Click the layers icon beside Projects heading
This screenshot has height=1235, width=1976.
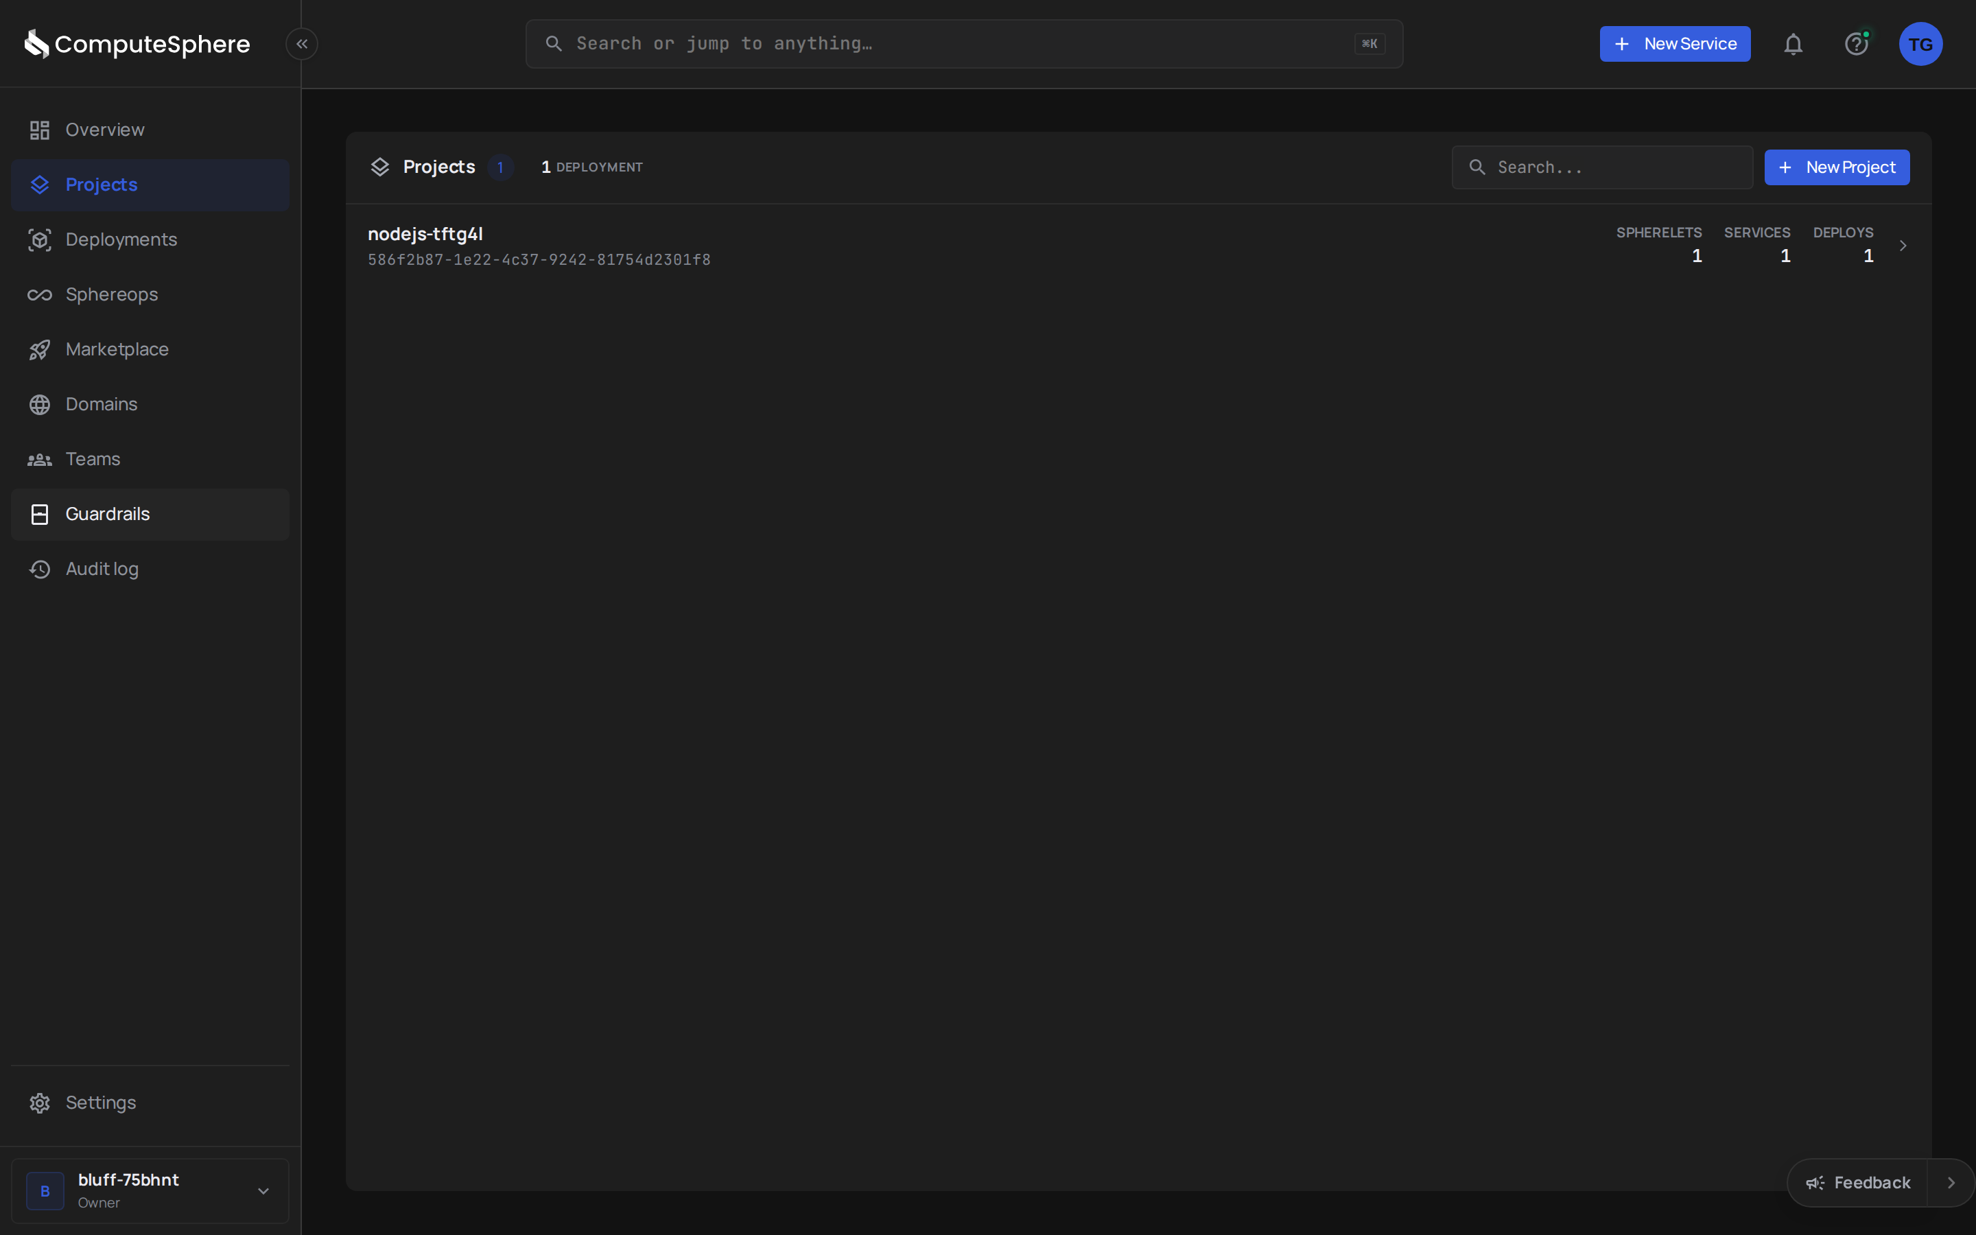click(379, 167)
